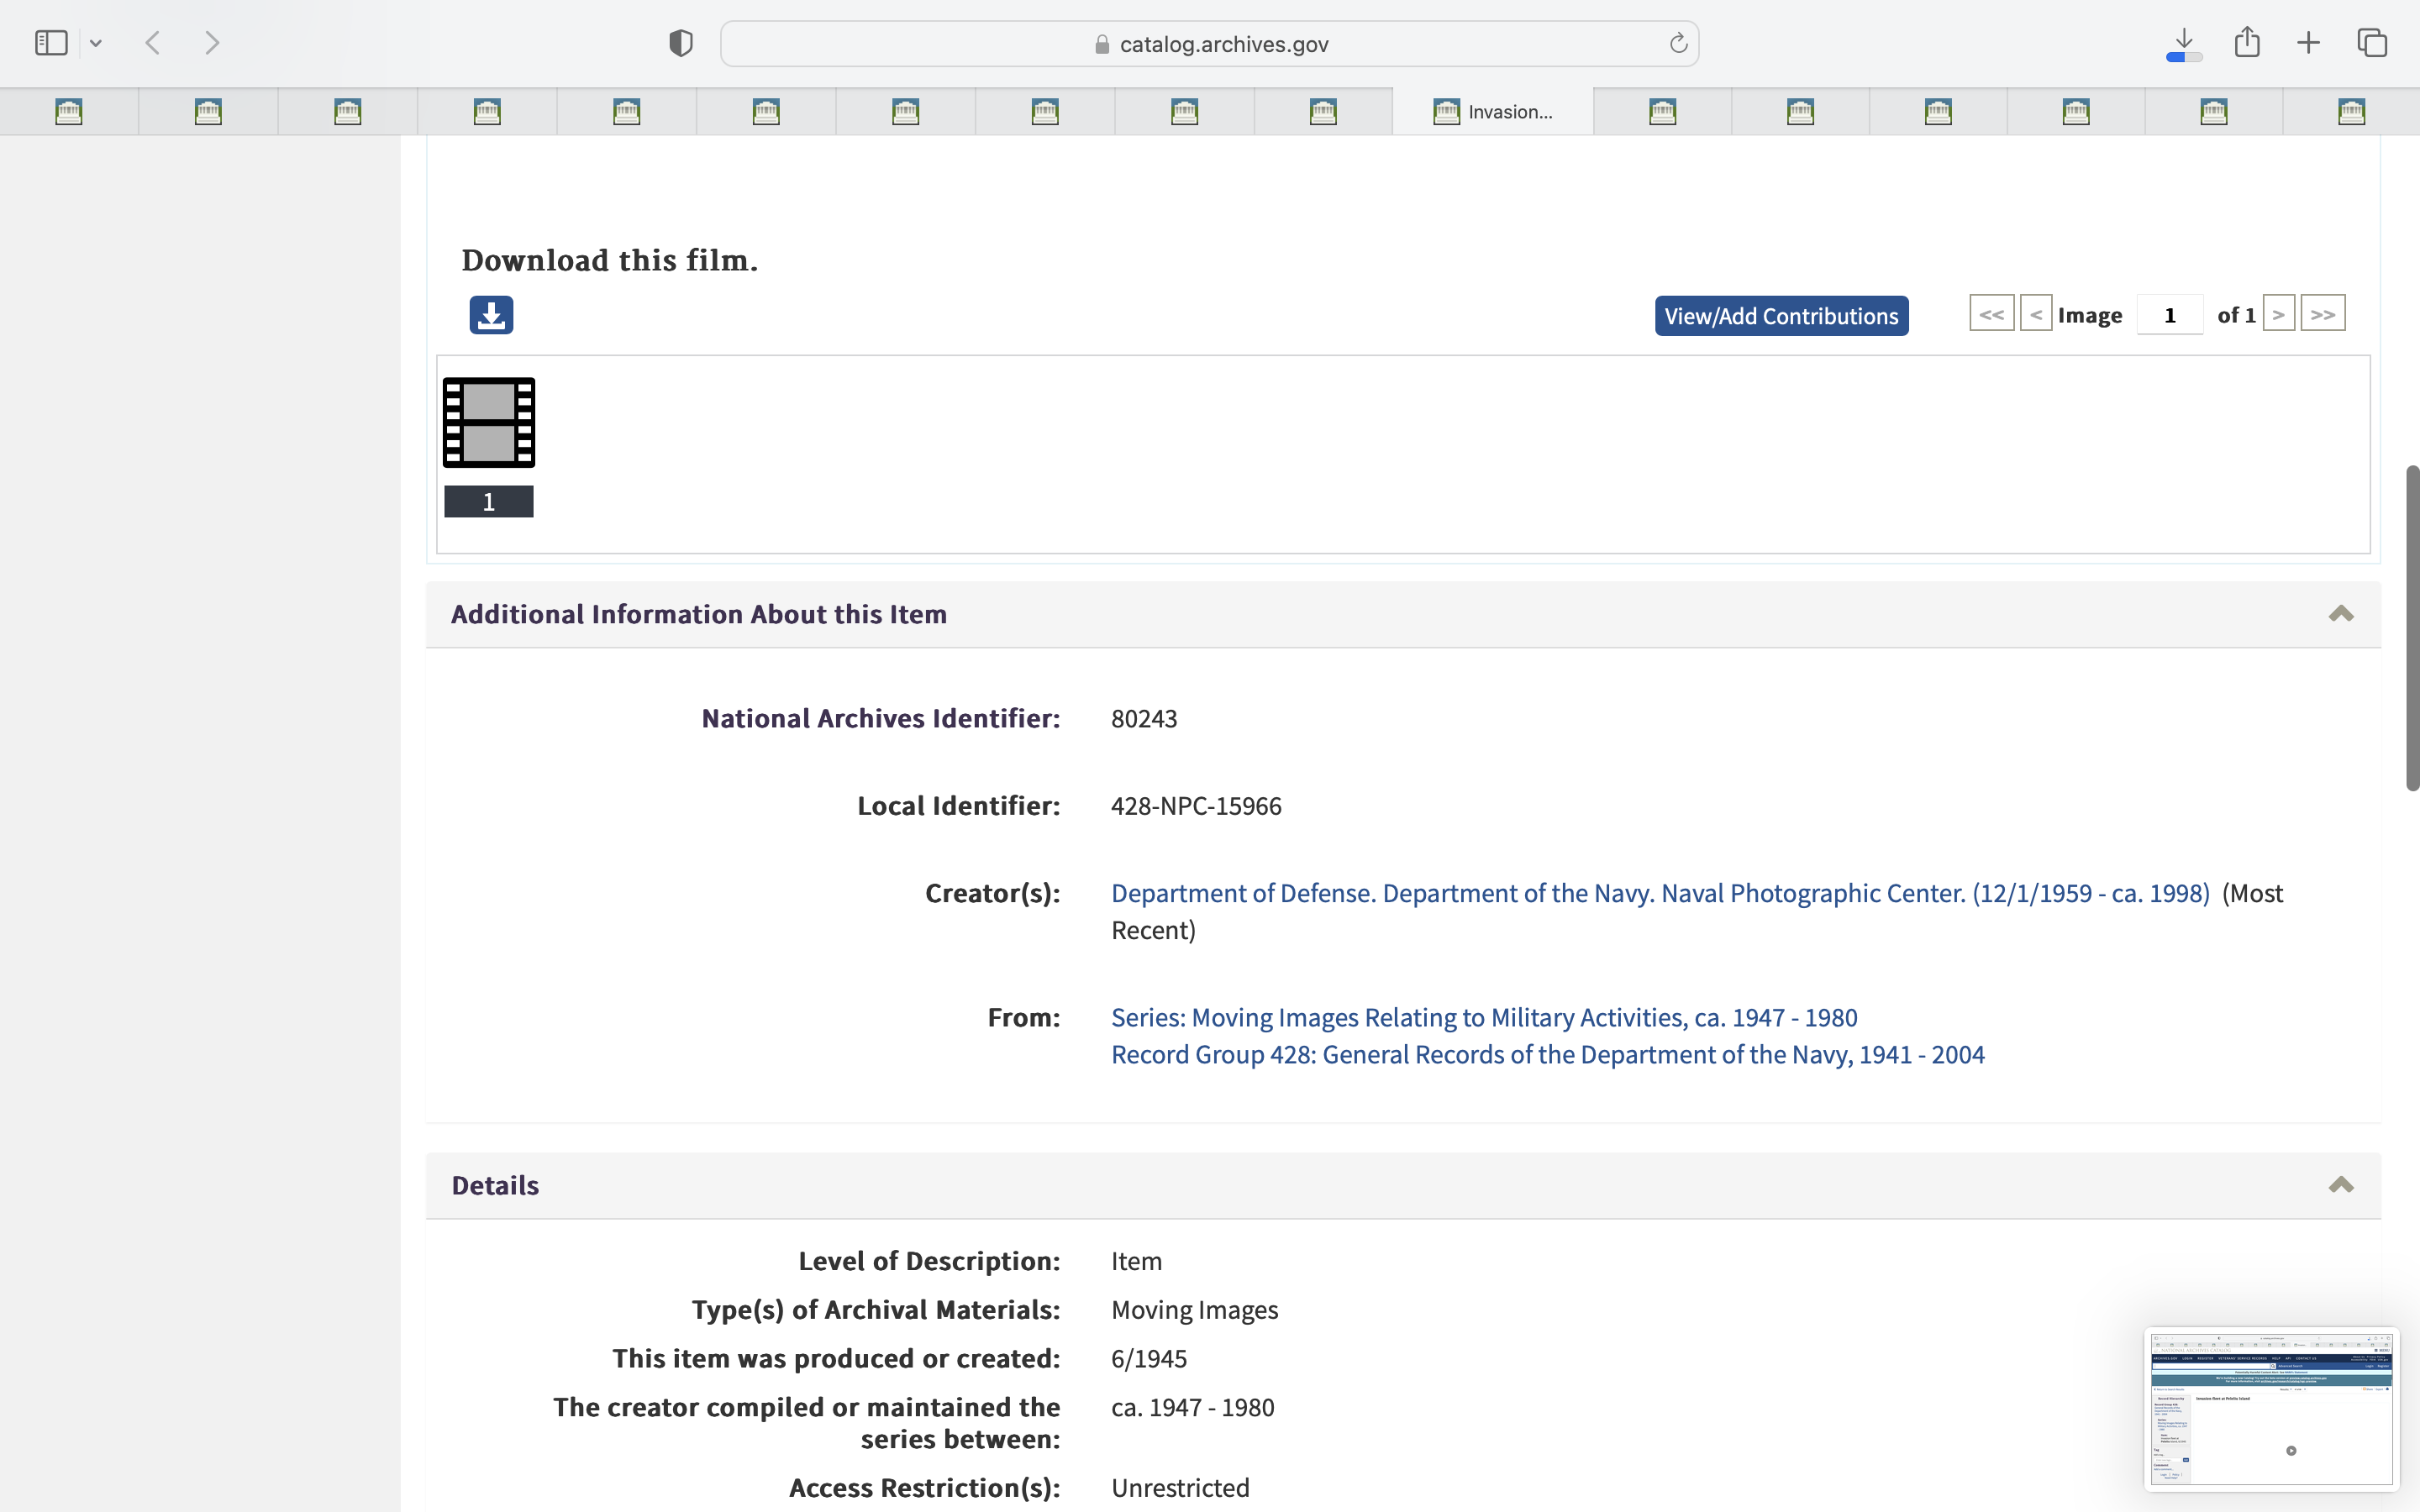Open sidebar options dropdown chevron
This screenshot has width=2420, height=1512.
click(x=96, y=43)
